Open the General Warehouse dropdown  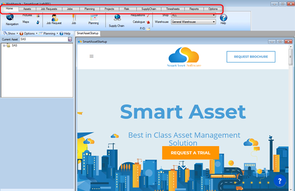point(193,22)
